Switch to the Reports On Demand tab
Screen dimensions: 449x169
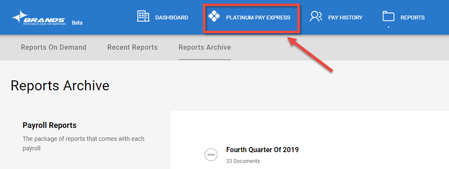pyautogui.click(x=54, y=48)
